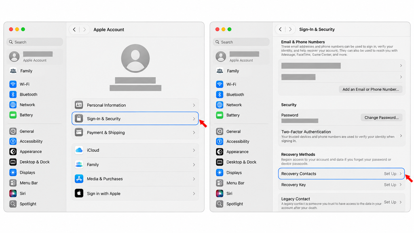Go forward in Sign-In & Security window
Image resolution: width=414 pixels, height=233 pixels.
290,29
